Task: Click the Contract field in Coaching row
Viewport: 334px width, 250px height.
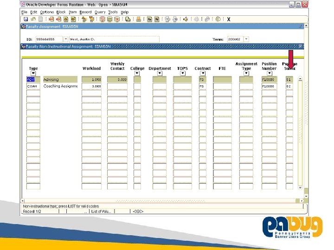Action: point(203,86)
